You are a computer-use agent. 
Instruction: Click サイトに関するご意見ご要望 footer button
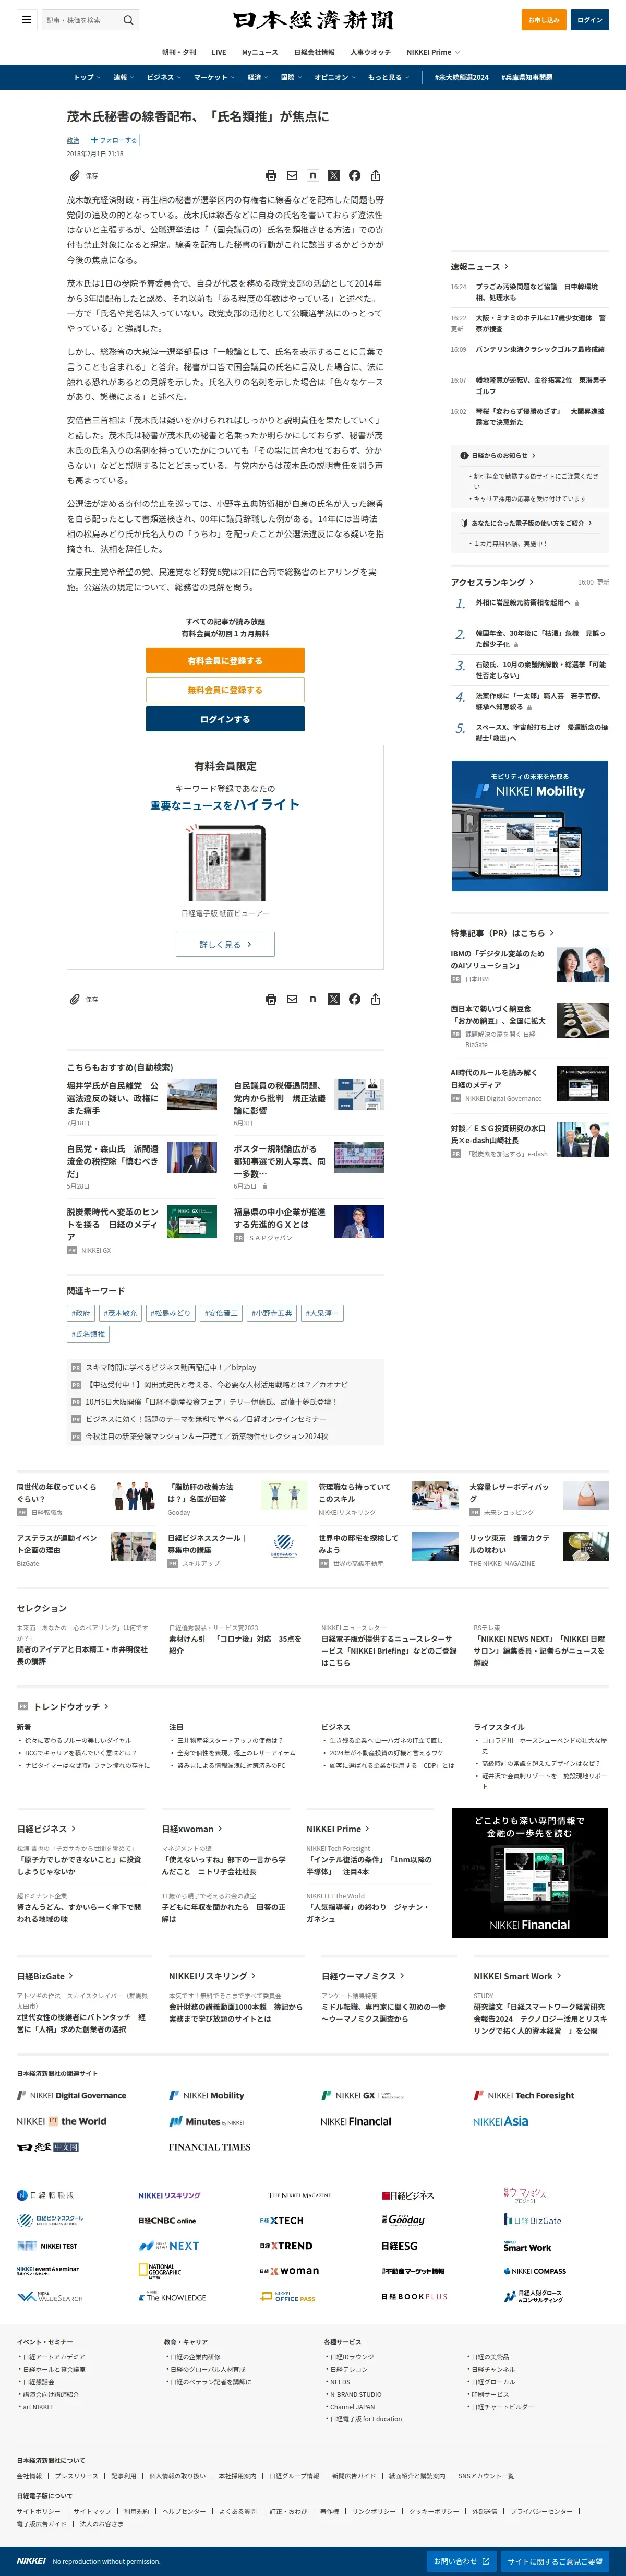coord(555,2561)
